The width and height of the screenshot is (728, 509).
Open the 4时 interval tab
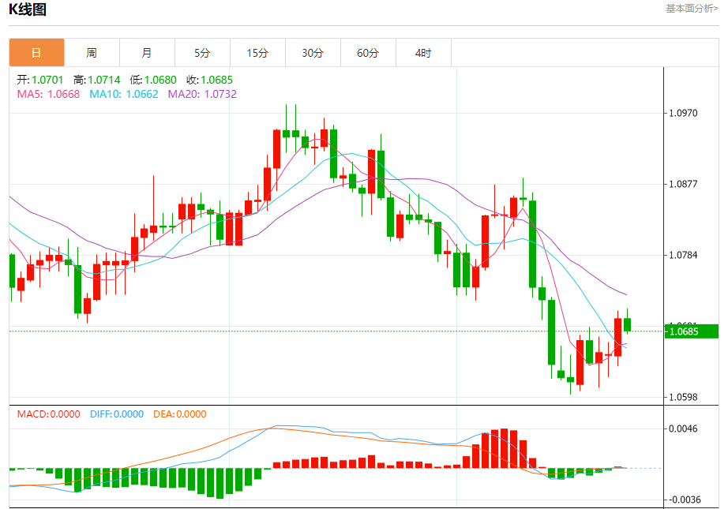point(423,53)
